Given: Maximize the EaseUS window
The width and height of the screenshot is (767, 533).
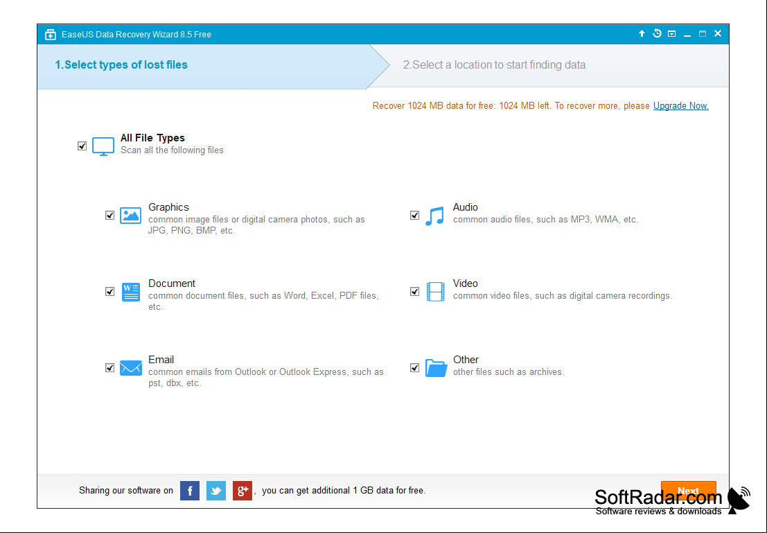Looking at the screenshot, I should tap(703, 34).
